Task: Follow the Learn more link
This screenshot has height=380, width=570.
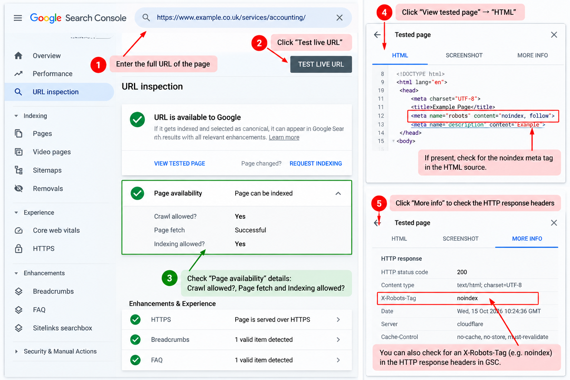Action: click(284, 137)
